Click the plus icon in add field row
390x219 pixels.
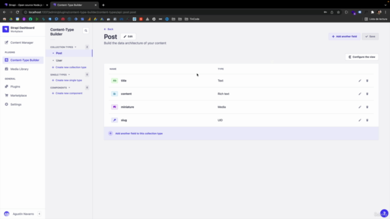click(x=110, y=133)
